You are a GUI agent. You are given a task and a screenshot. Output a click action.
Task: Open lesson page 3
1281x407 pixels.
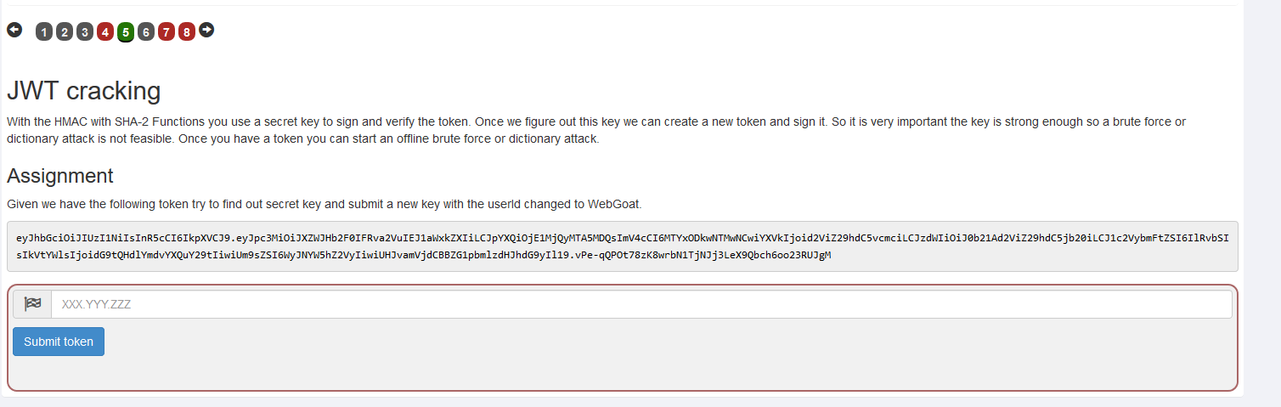pyautogui.click(x=84, y=32)
